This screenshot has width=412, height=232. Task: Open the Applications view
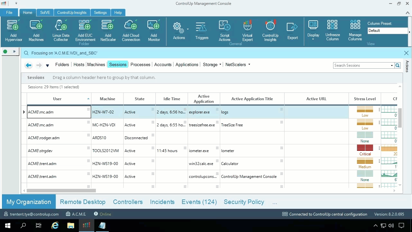point(187,64)
